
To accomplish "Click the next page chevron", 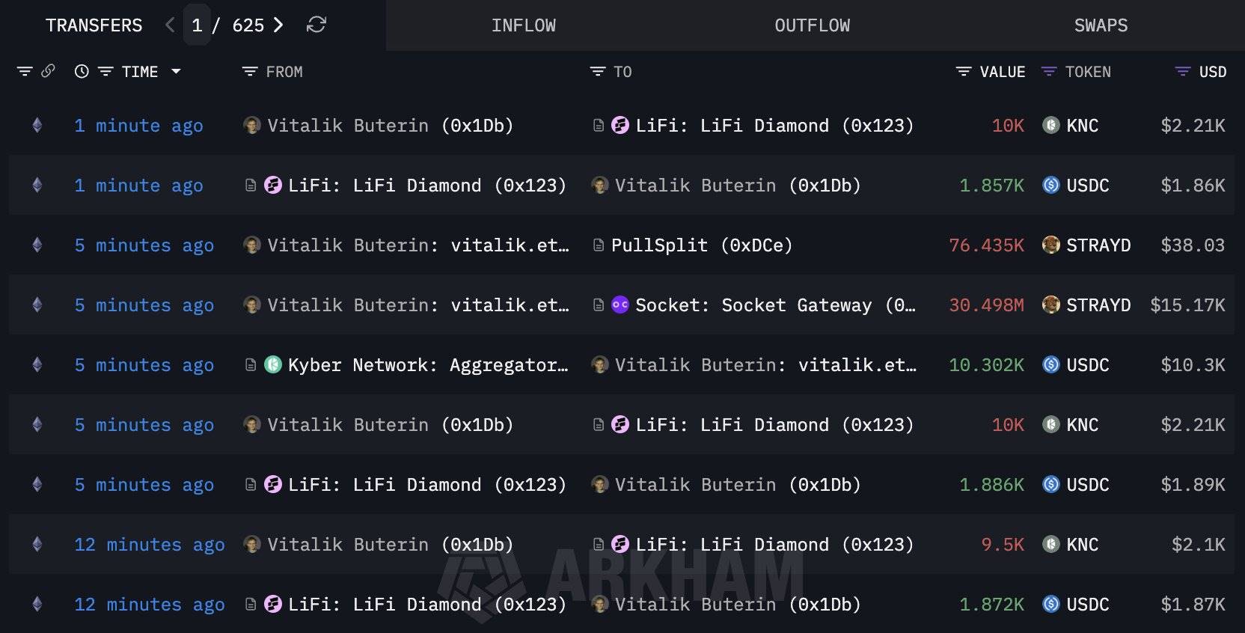I will pos(278,25).
